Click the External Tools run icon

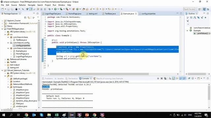point(67,9)
